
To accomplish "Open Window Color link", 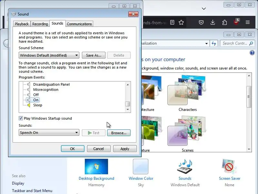I will click(x=141, y=178).
